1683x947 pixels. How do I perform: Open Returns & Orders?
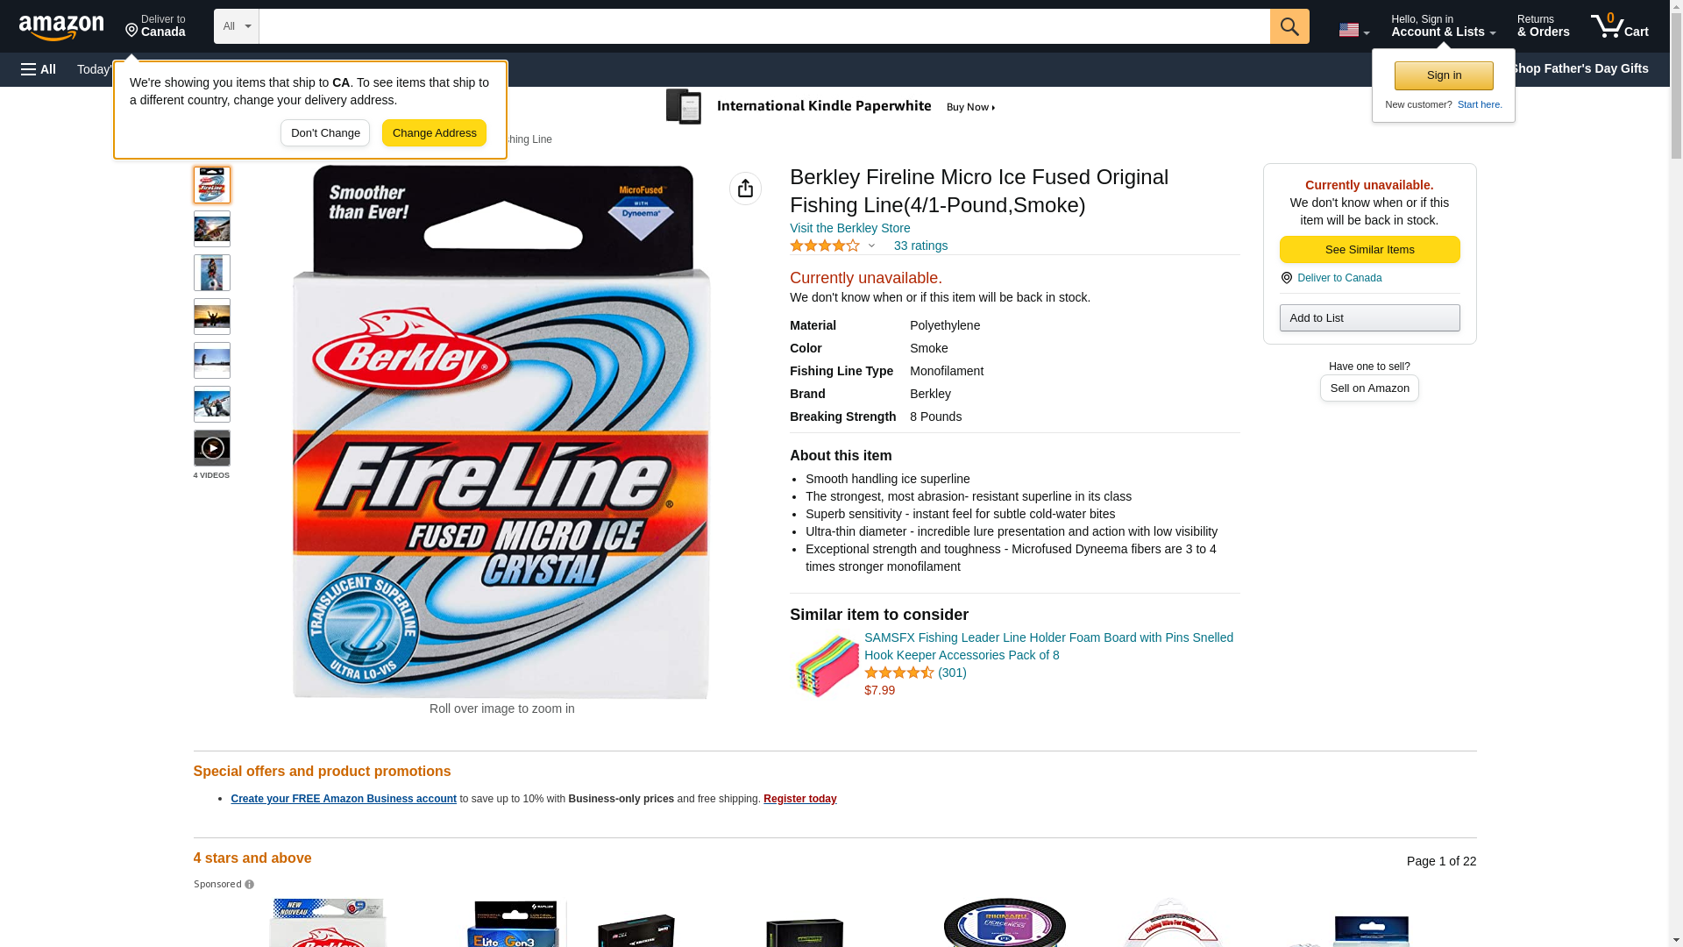pos(1543,26)
